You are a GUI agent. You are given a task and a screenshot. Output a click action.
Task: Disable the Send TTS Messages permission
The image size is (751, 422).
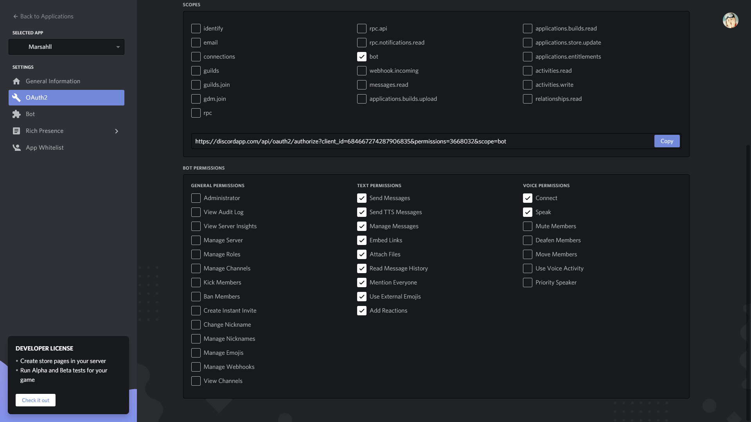coord(362,212)
